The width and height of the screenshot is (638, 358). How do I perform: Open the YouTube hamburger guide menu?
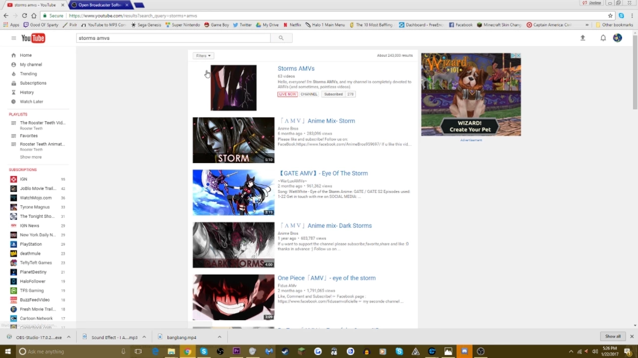(13, 38)
